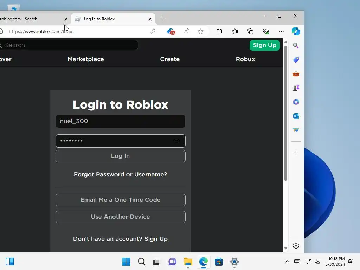Click the Read aloud icon
Viewport: 360px width, 270px height.
(x=187, y=31)
